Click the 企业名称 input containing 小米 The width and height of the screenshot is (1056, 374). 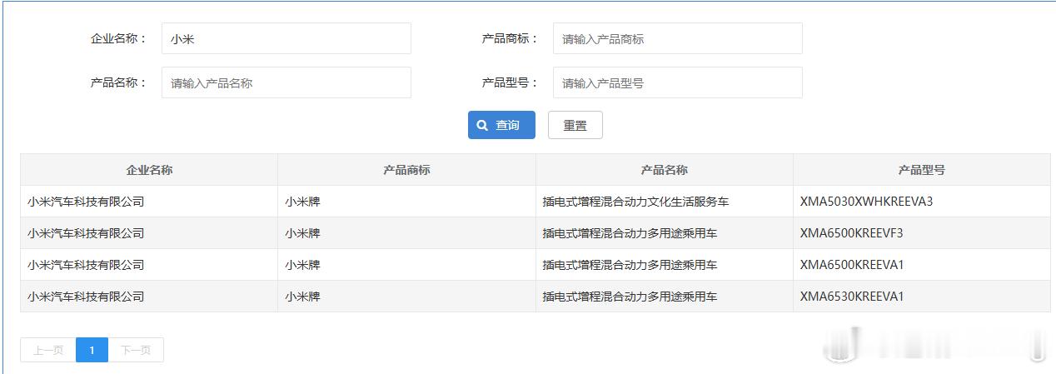[x=286, y=38]
